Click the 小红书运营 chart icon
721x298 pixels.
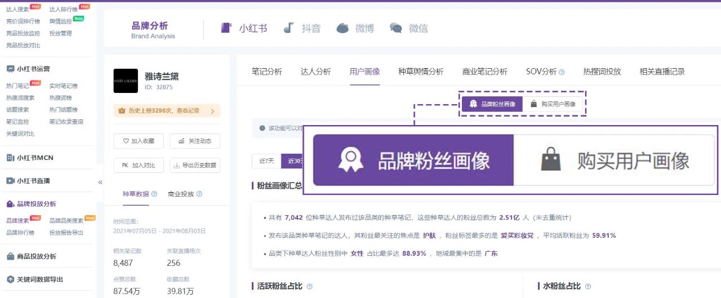[10, 69]
